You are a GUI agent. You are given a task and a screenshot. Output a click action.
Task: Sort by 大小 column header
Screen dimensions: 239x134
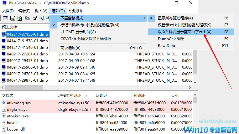click(181, 96)
